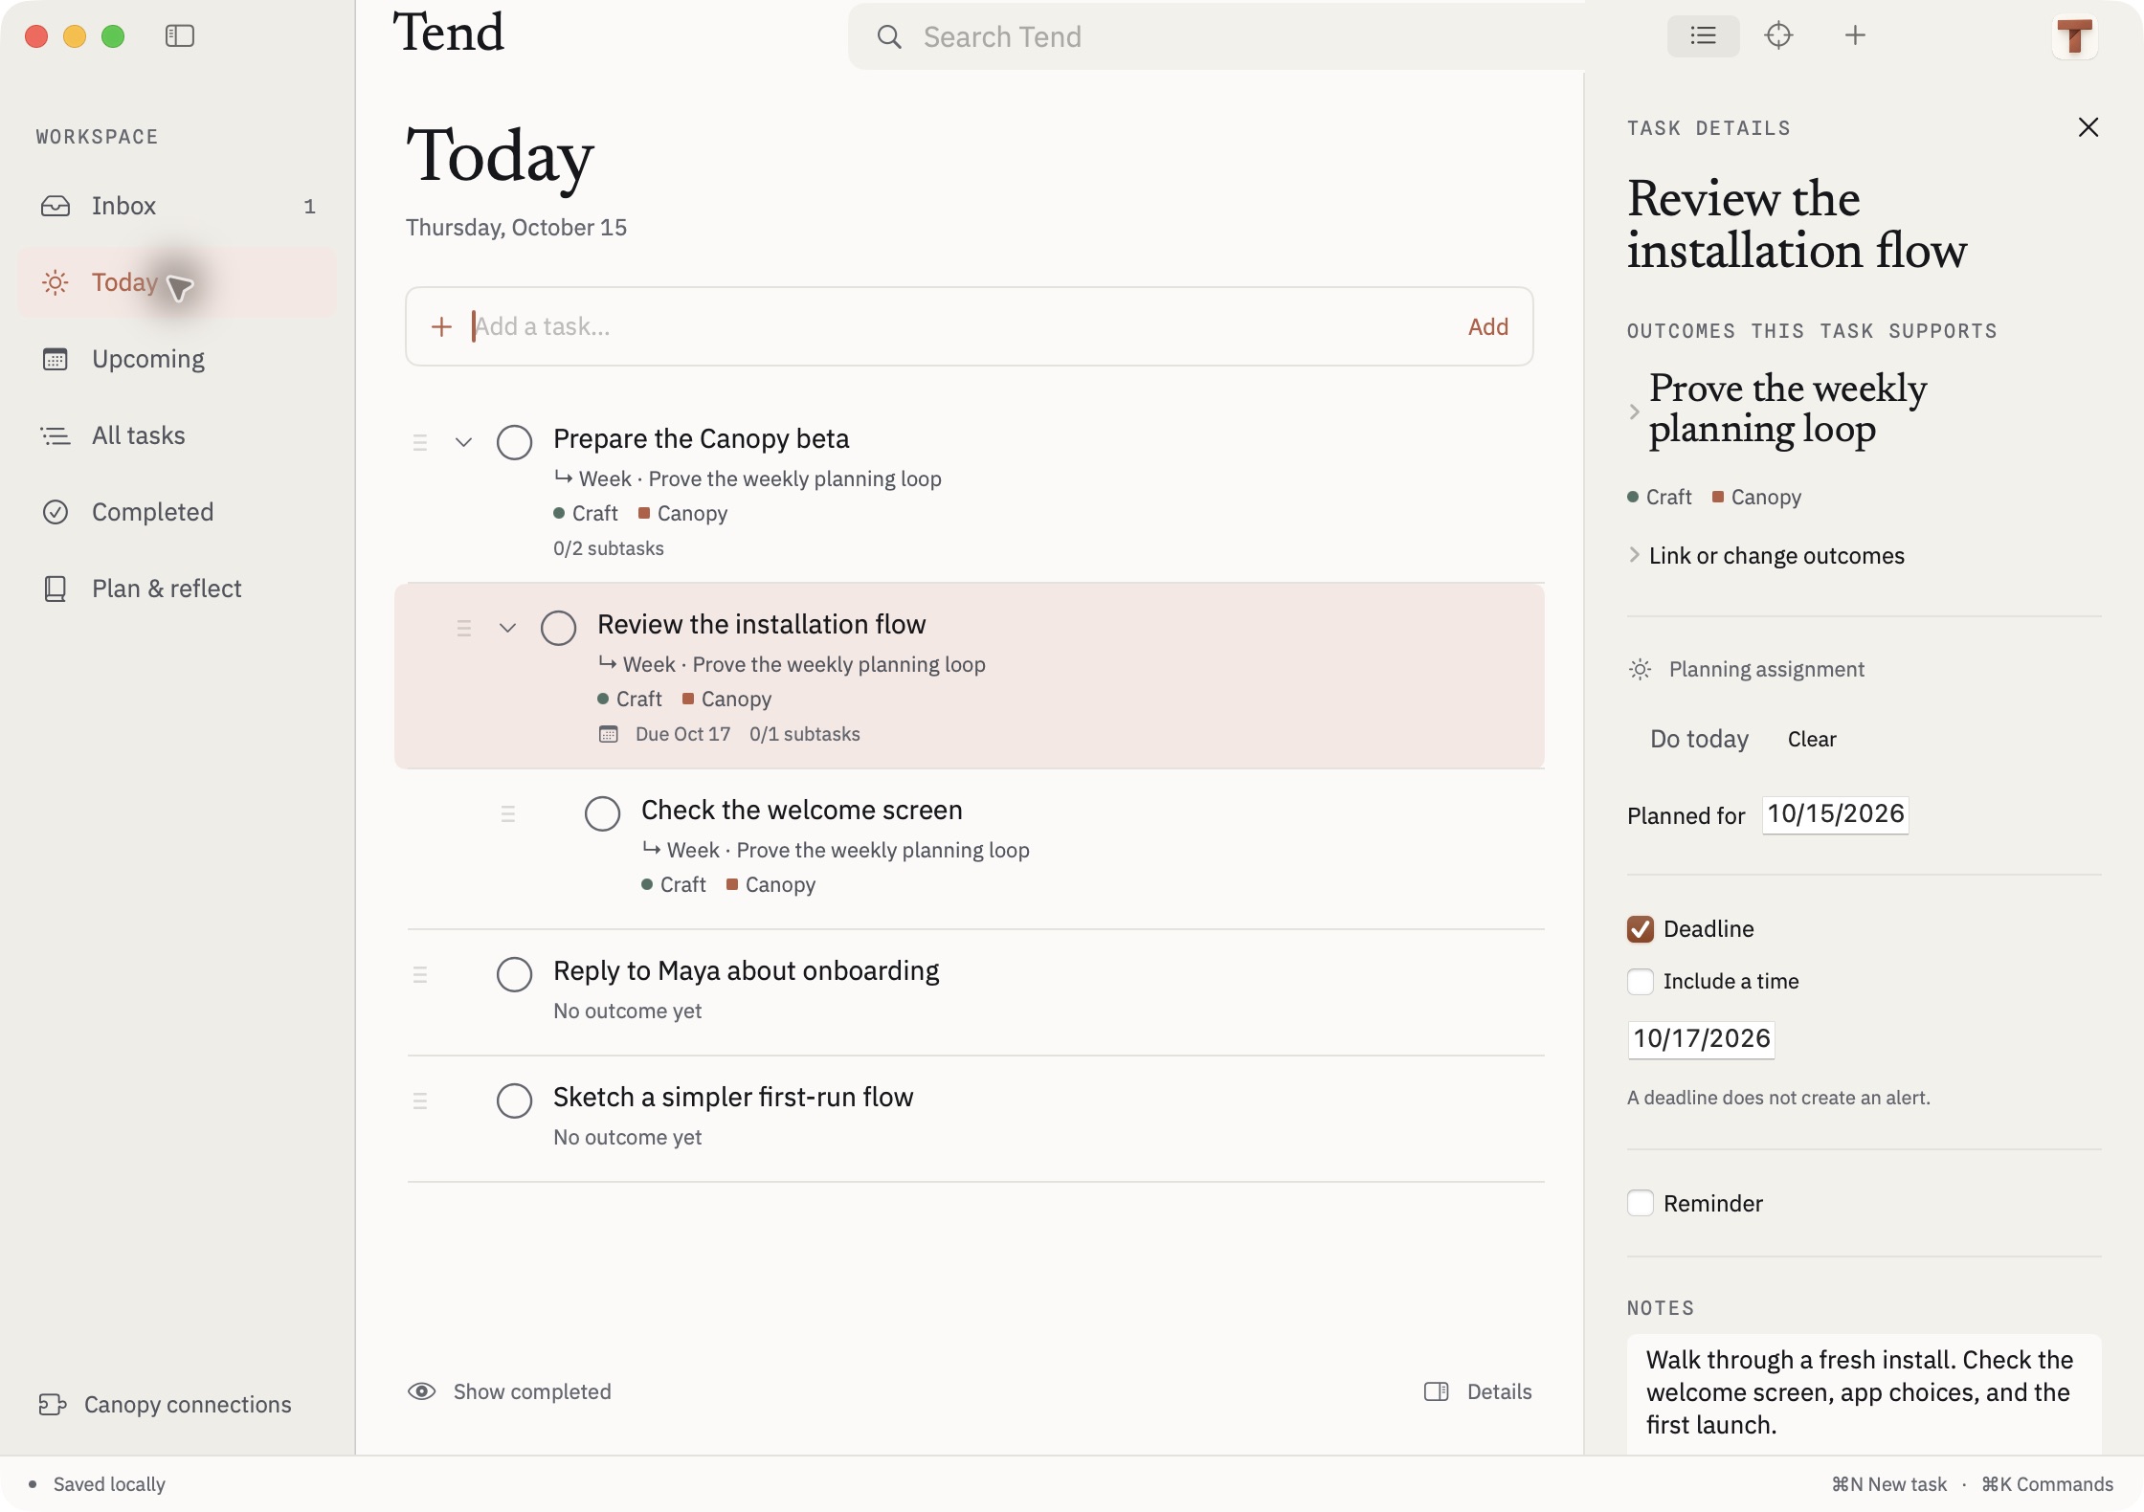Expand Link or change outcomes
Viewport: 2144px width, 1512px height.
click(x=1634, y=555)
